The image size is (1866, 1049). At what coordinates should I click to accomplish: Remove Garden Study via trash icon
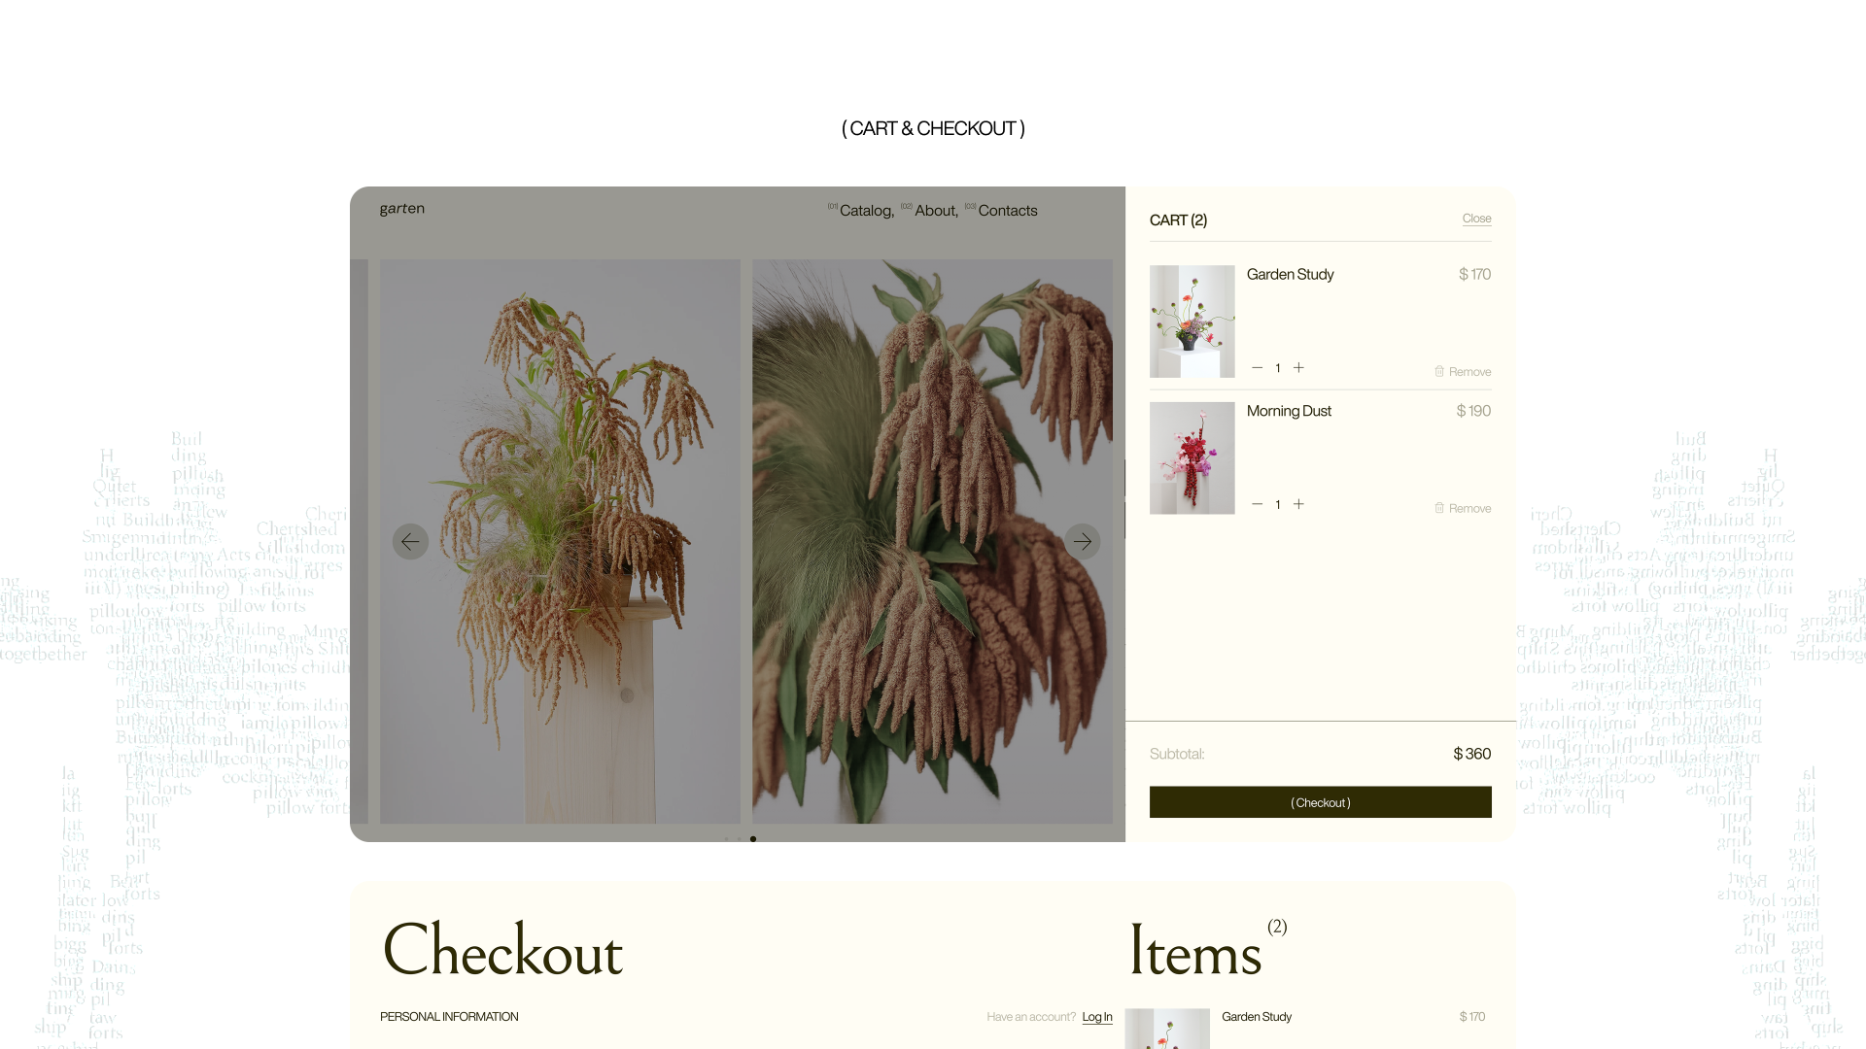pos(1439,371)
